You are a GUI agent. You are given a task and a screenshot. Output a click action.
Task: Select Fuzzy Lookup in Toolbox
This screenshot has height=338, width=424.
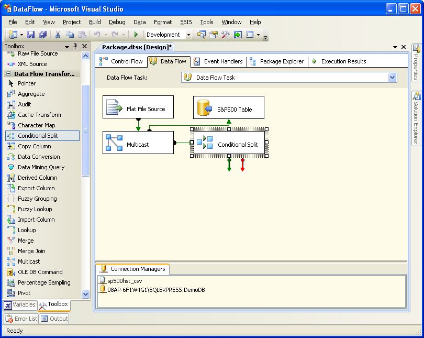pyautogui.click(x=42, y=209)
